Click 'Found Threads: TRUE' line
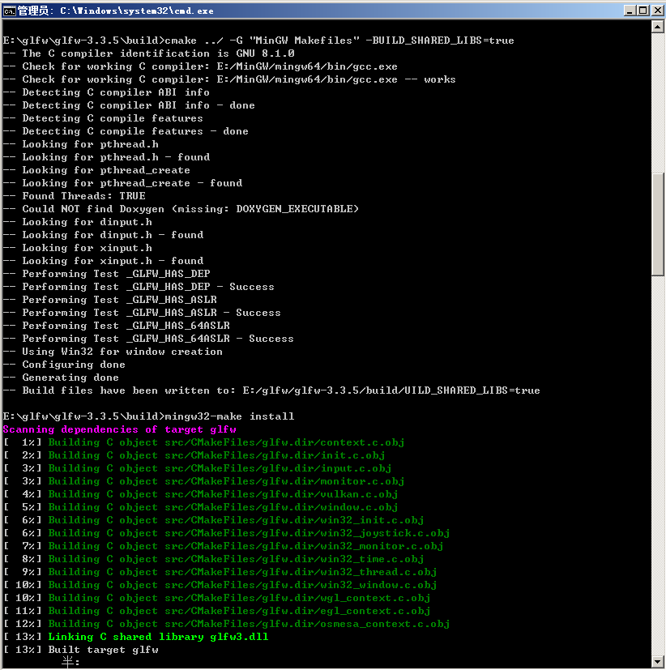 coord(75,196)
